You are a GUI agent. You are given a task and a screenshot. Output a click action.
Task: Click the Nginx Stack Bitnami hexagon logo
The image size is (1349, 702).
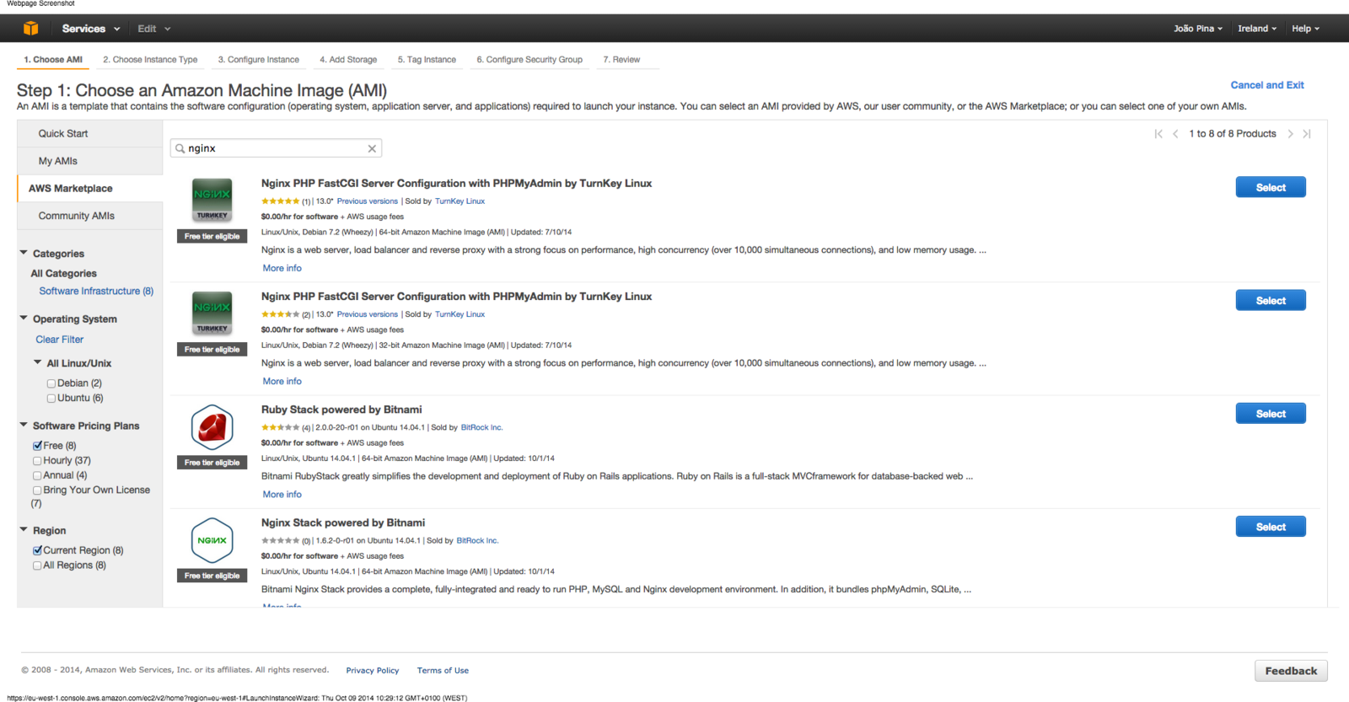pos(212,540)
